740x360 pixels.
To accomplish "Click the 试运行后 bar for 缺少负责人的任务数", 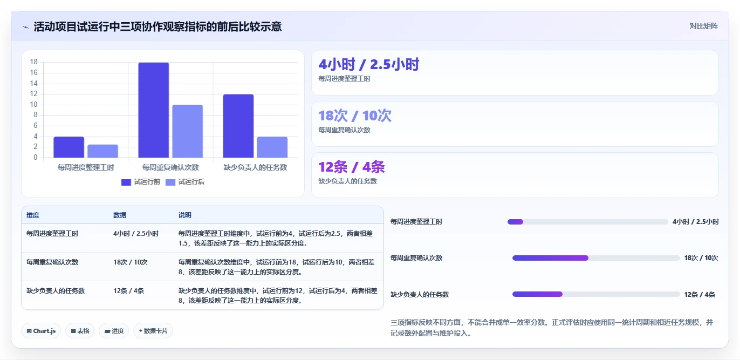I will click(272, 147).
